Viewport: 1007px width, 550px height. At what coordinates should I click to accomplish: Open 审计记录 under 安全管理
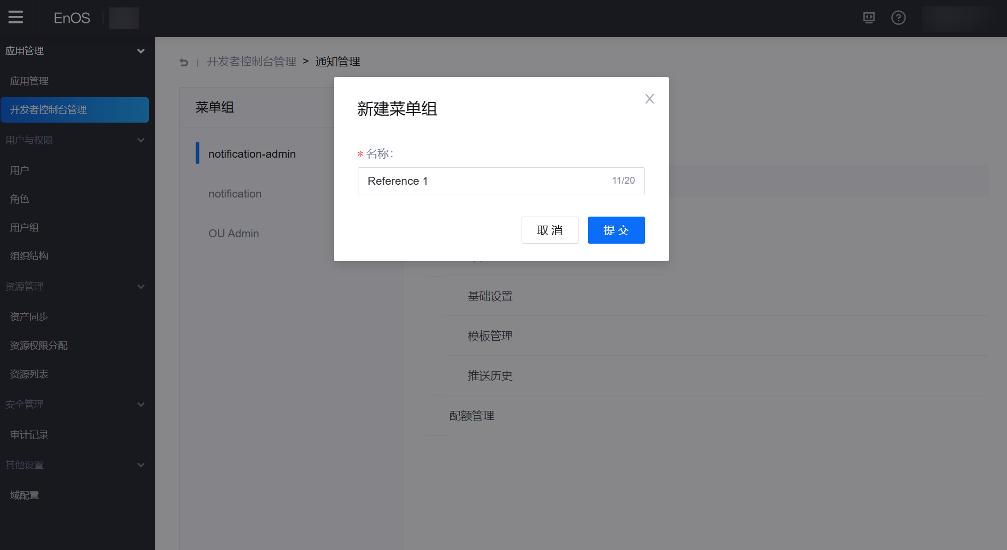point(29,434)
